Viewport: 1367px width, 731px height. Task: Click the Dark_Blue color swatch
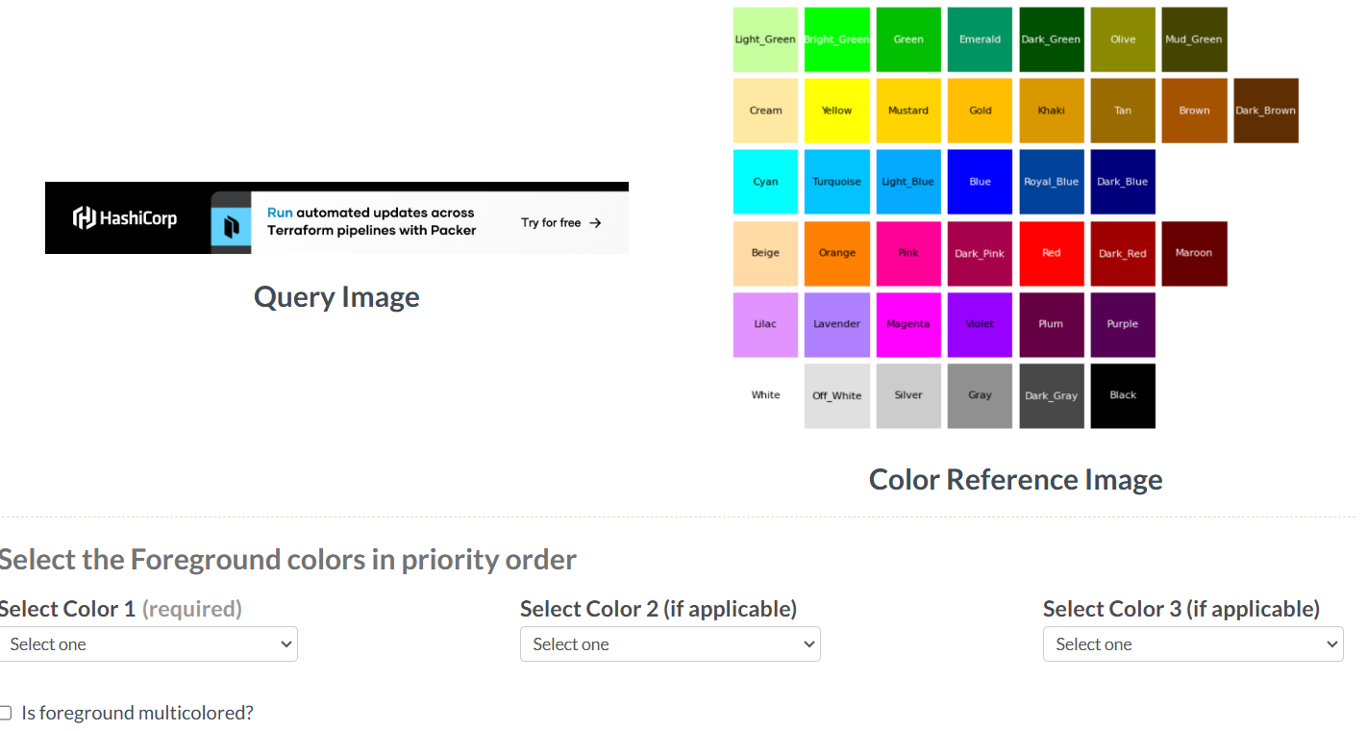(x=1123, y=182)
